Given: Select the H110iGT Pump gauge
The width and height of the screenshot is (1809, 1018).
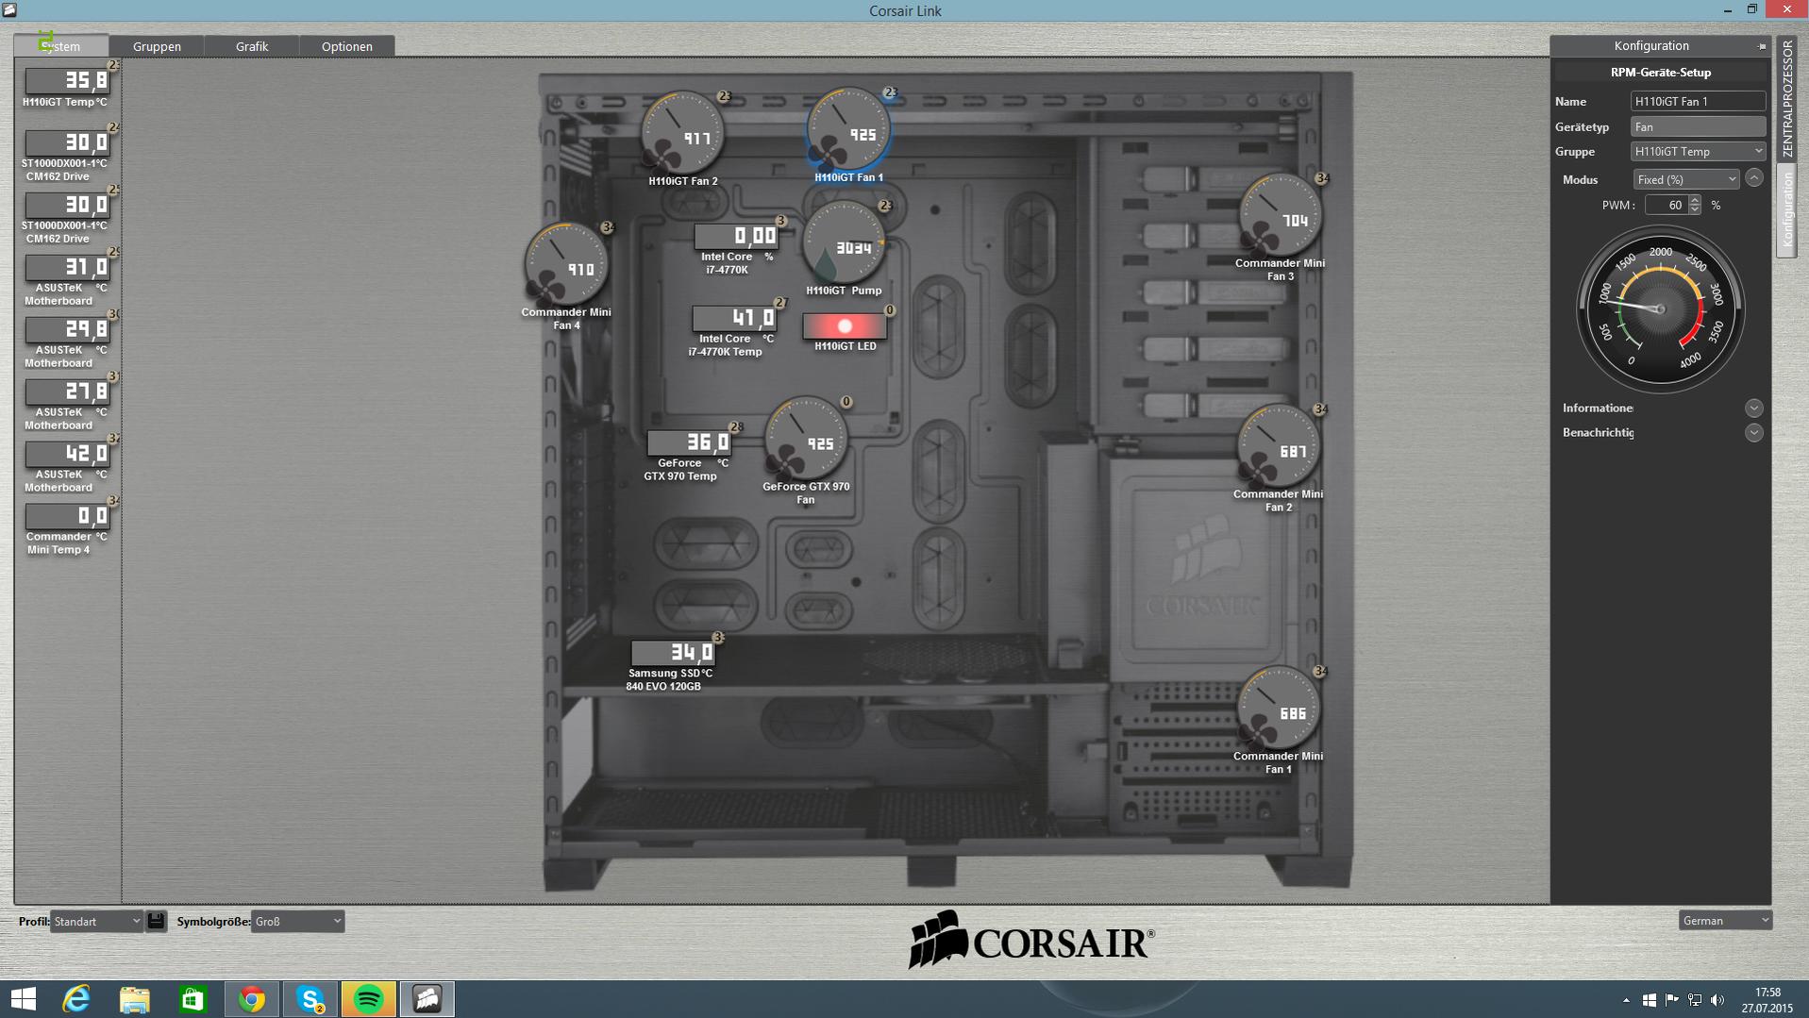Looking at the screenshot, I should point(844,242).
